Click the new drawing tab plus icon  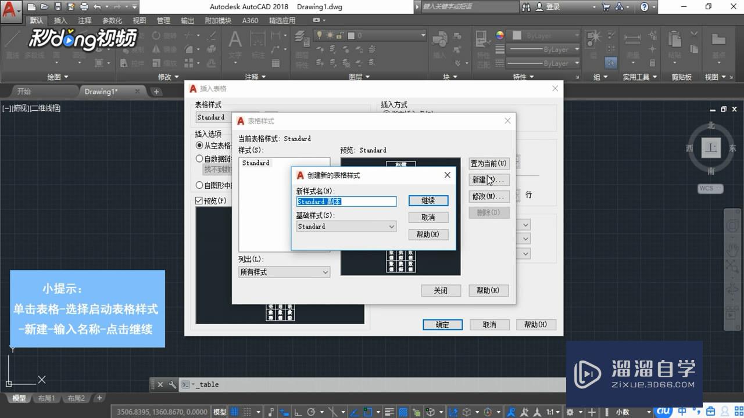click(x=156, y=92)
